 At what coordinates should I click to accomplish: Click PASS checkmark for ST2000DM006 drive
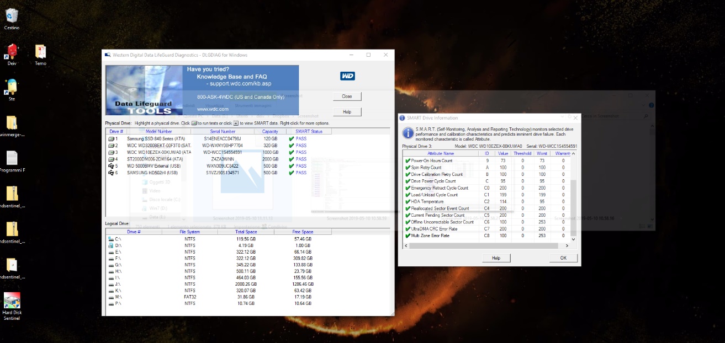291,159
